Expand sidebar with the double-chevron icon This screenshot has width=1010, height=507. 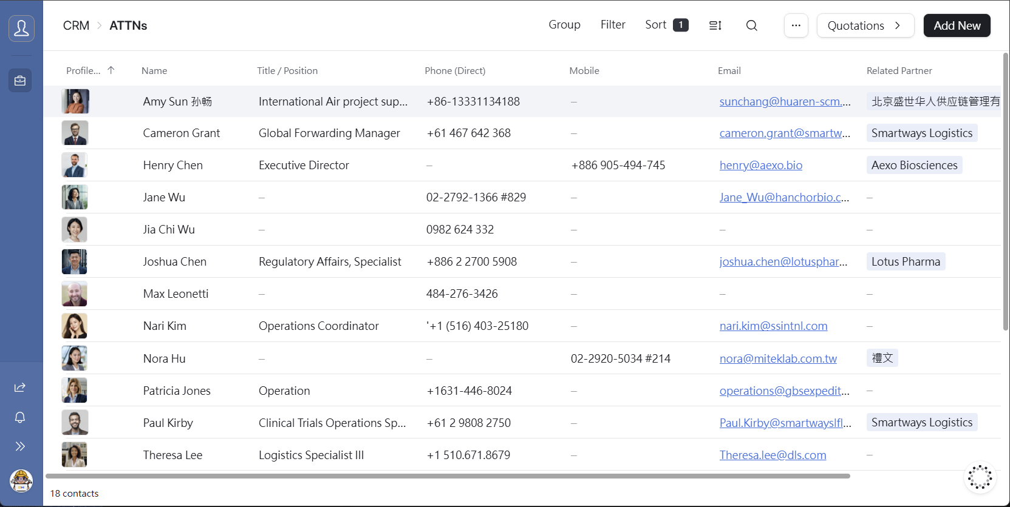(x=20, y=446)
